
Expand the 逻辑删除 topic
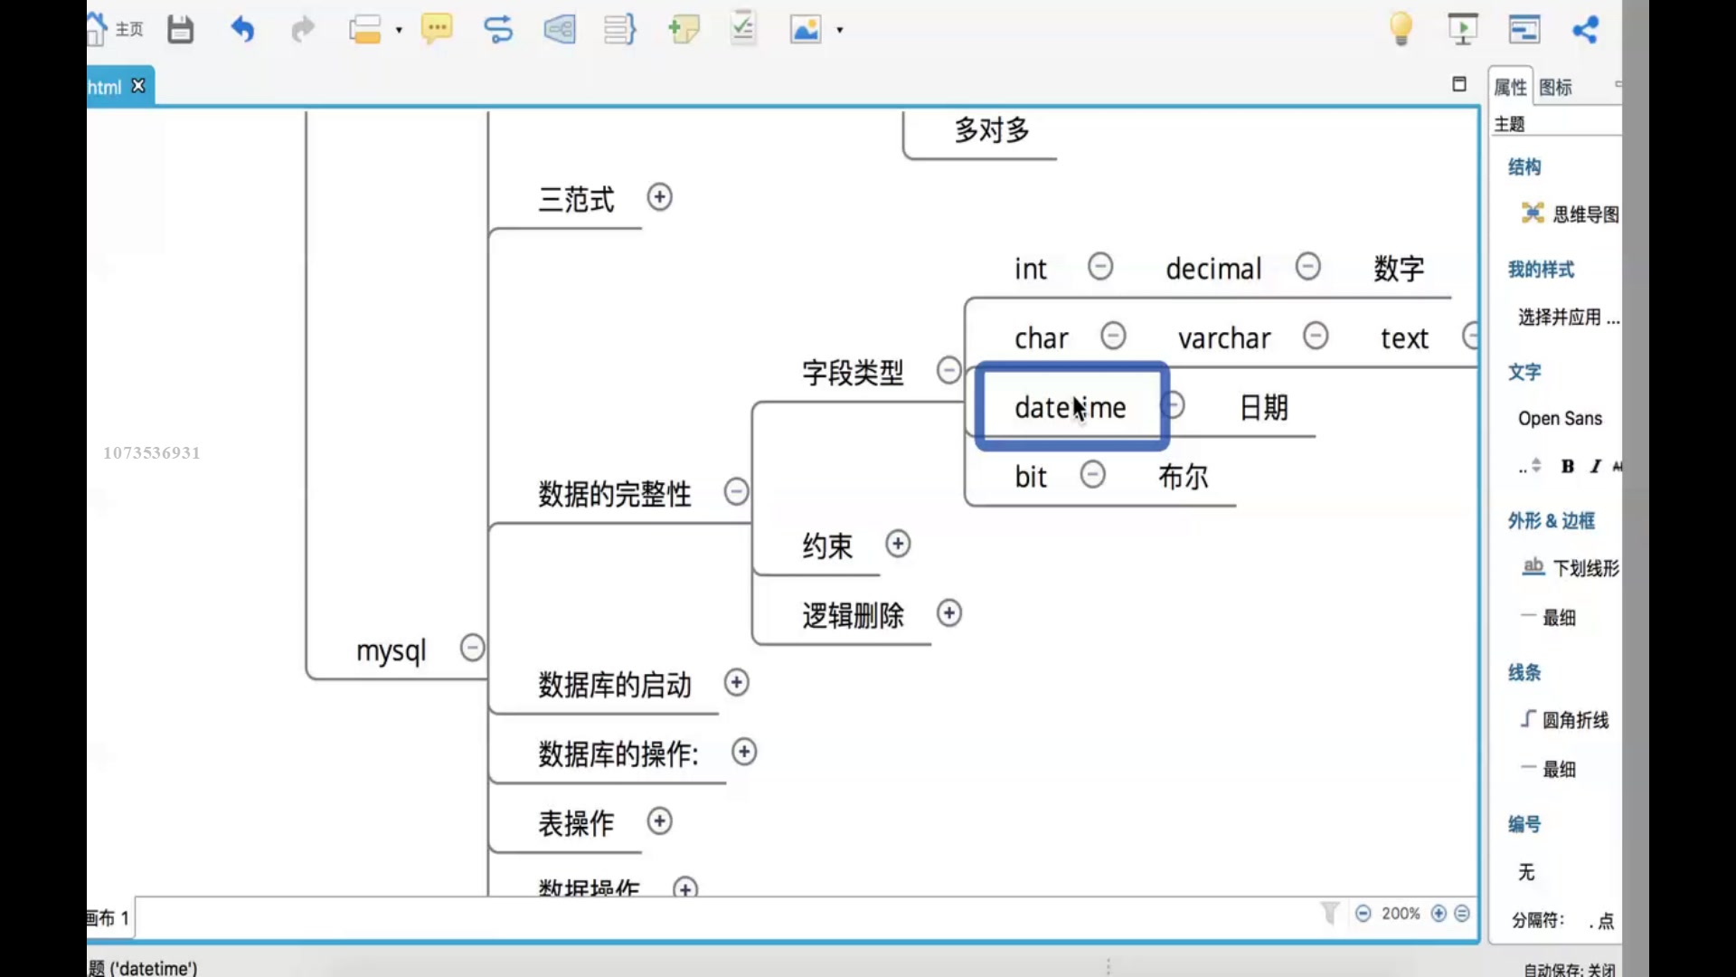click(949, 613)
